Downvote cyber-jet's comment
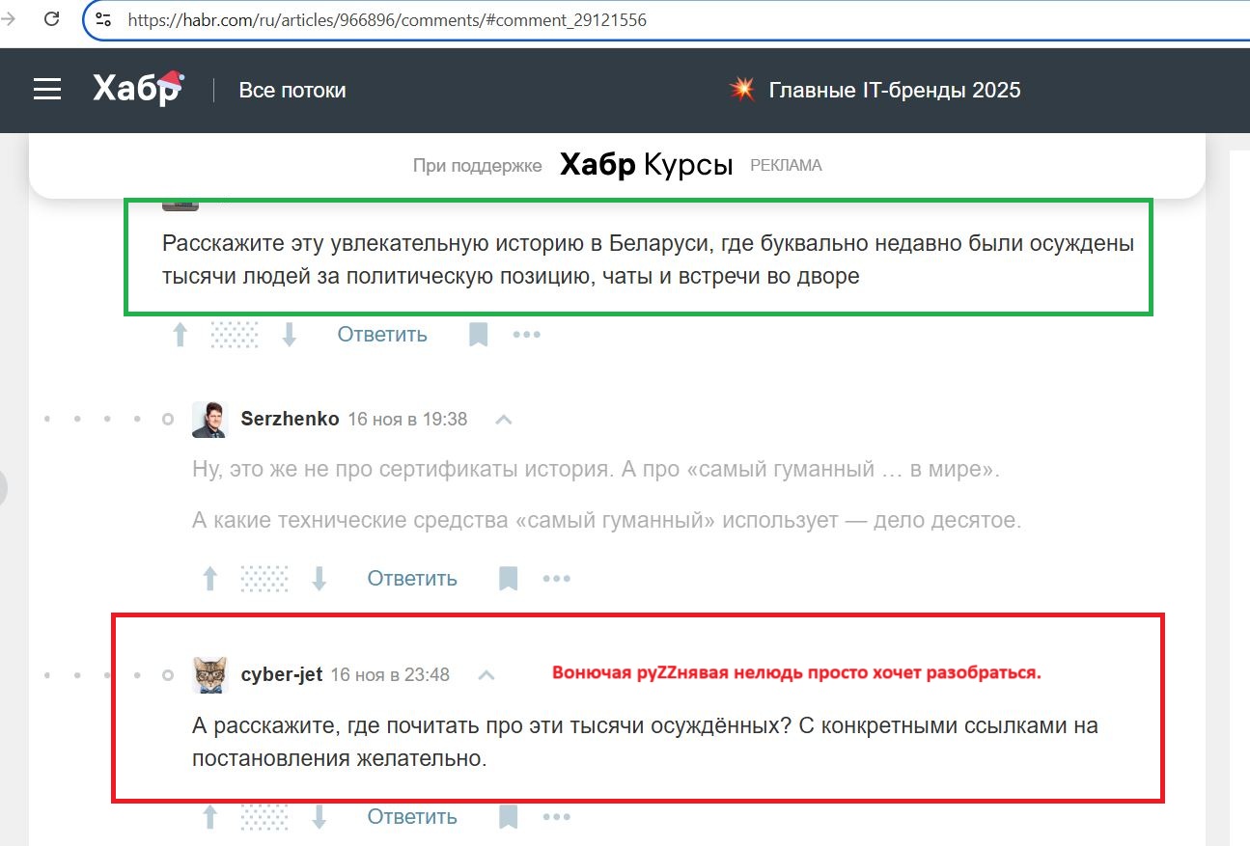Screen dimensions: 1250x846 [319, 816]
